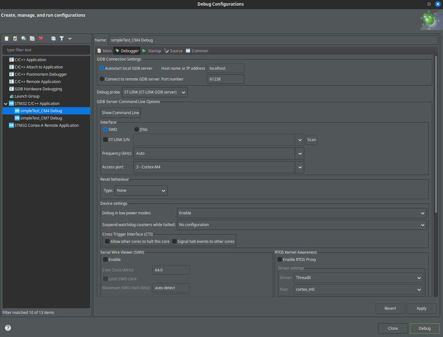The image size is (443, 337).
Task: Click the help question mark icon
Action: [8, 328]
